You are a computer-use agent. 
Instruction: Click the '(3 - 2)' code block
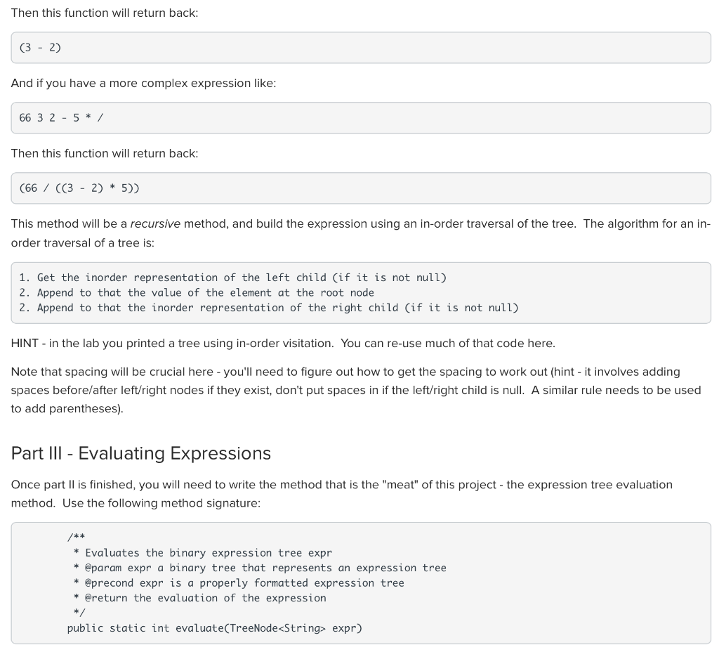361,48
